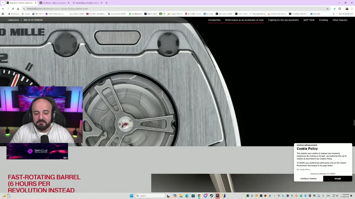
Task: Close the Patek Philippe Nautilus tab
Action: click(102, 3)
